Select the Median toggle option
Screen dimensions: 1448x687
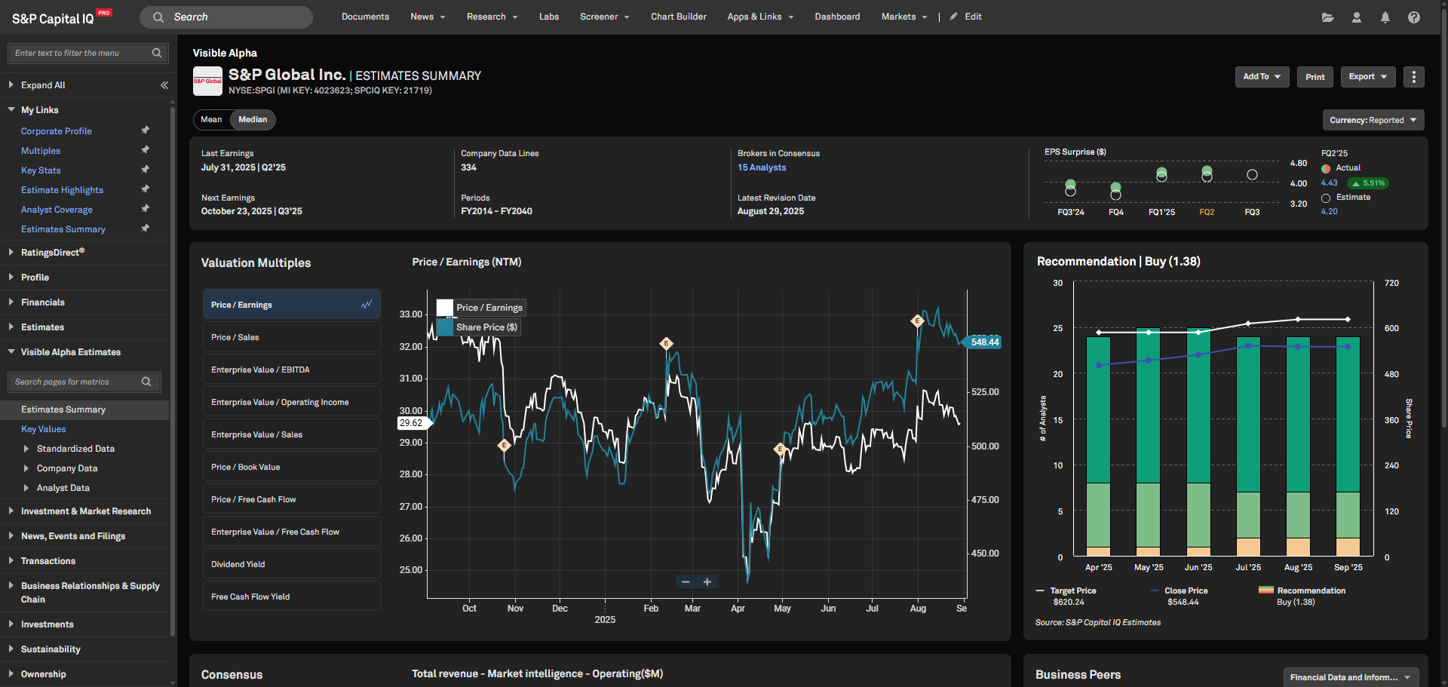tap(253, 120)
